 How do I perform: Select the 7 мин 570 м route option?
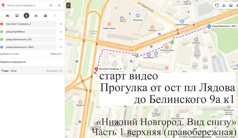[x=32, y=71]
